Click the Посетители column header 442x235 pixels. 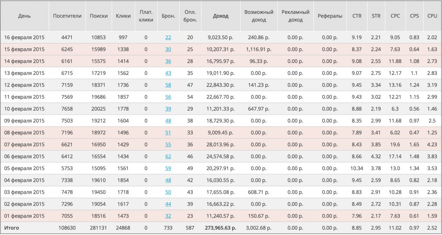point(67,16)
